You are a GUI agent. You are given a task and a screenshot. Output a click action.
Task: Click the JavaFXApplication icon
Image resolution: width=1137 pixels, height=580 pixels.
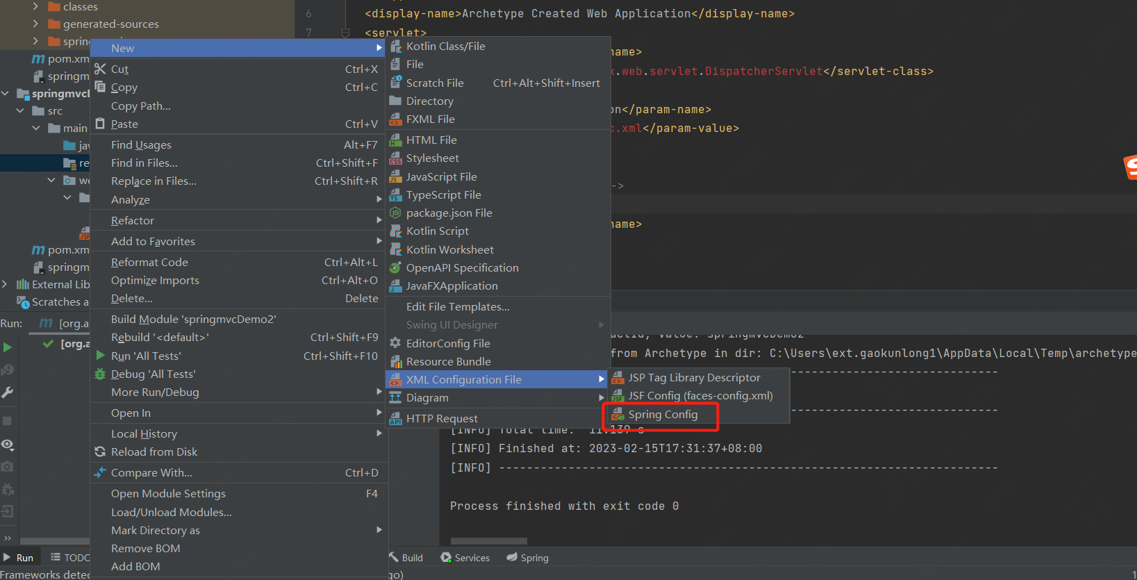[x=396, y=286]
